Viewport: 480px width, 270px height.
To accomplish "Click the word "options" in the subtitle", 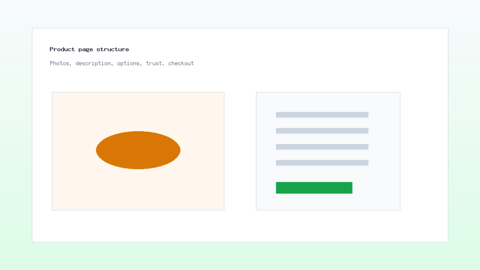I will [128, 64].
